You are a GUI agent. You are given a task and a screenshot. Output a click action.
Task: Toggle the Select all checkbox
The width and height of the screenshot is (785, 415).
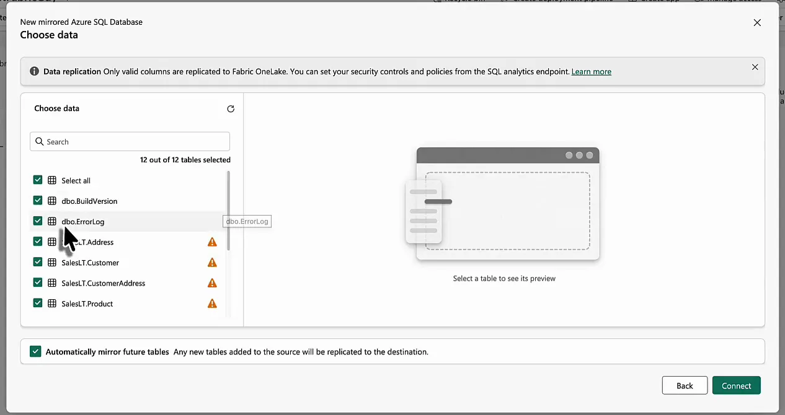pos(38,180)
